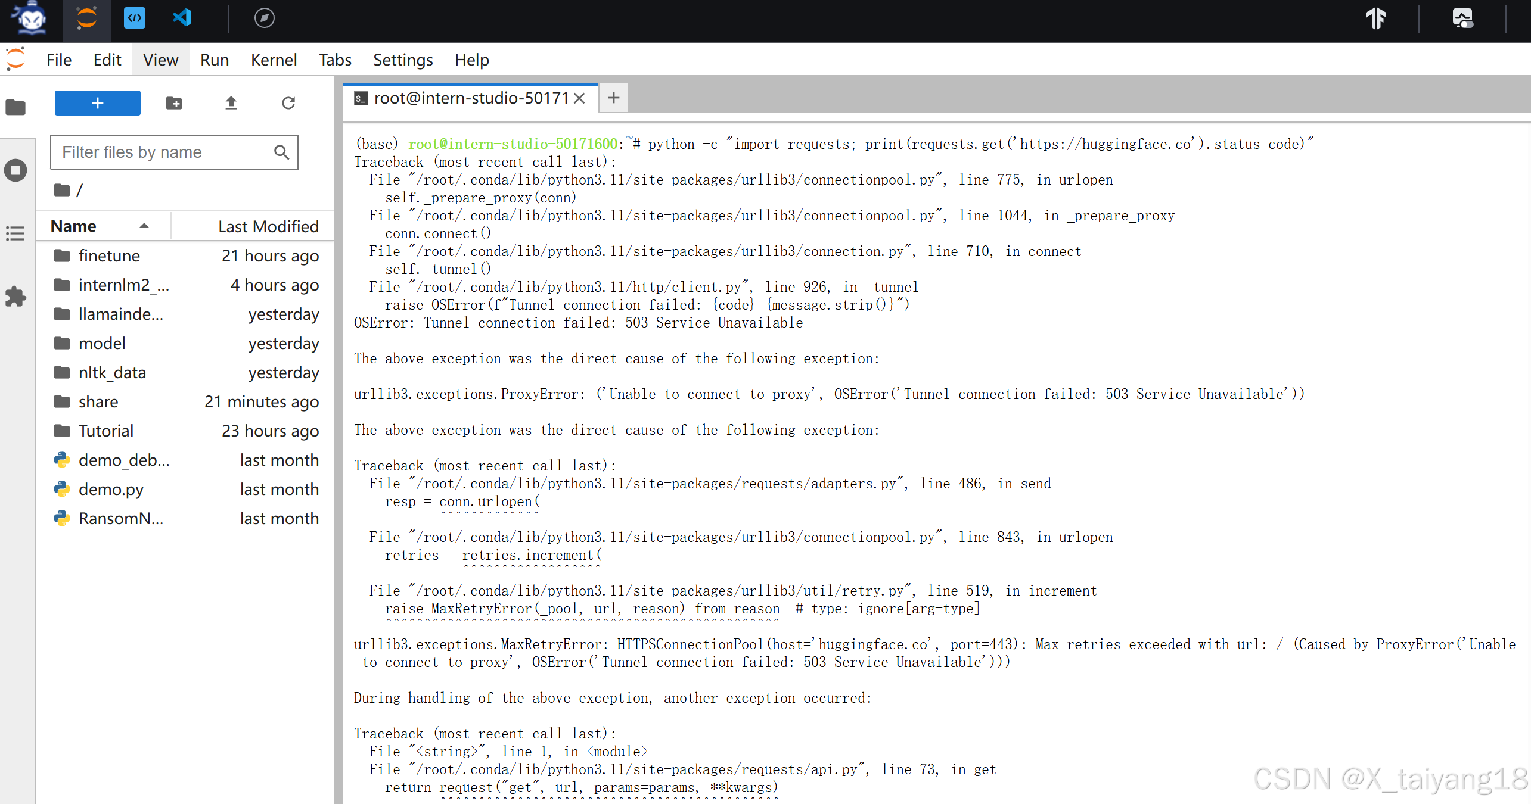
Task: Sort files by Last Modified column
Action: click(268, 226)
